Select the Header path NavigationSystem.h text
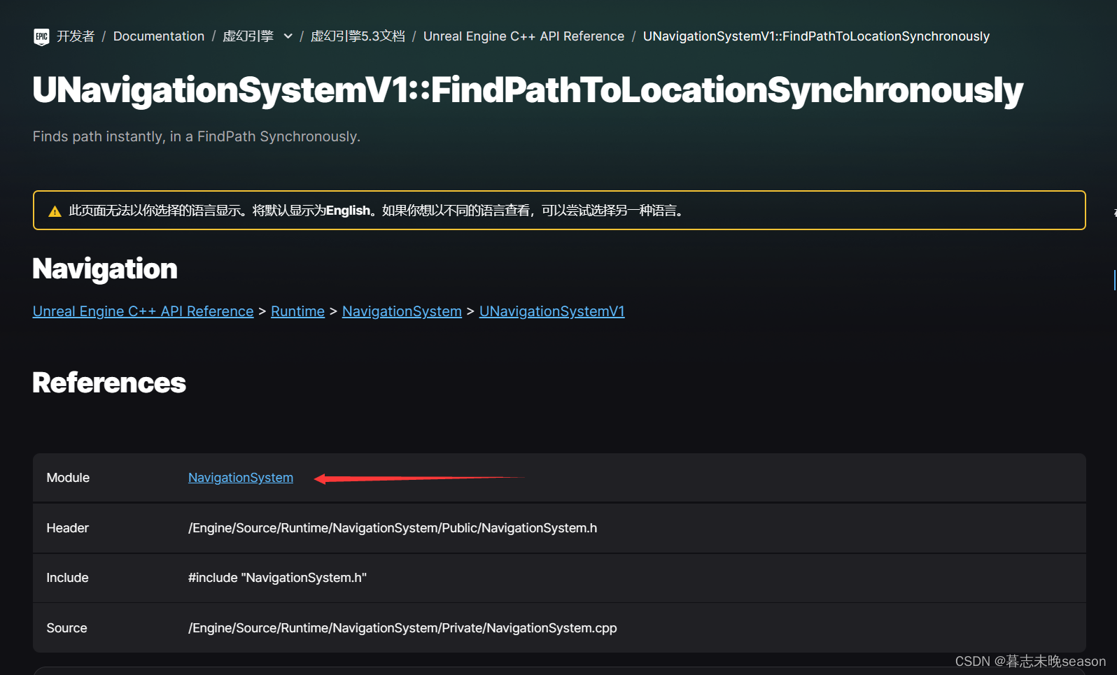This screenshot has height=675, width=1117. pyautogui.click(x=393, y=528)
